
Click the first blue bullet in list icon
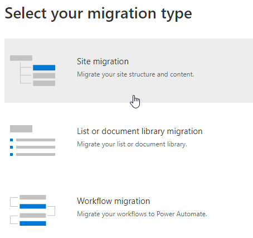pyautogui.click(x=12, y=140)
